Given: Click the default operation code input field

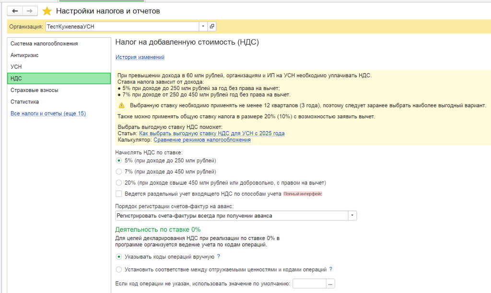Looking at the screenshot, I should [309, 284].
